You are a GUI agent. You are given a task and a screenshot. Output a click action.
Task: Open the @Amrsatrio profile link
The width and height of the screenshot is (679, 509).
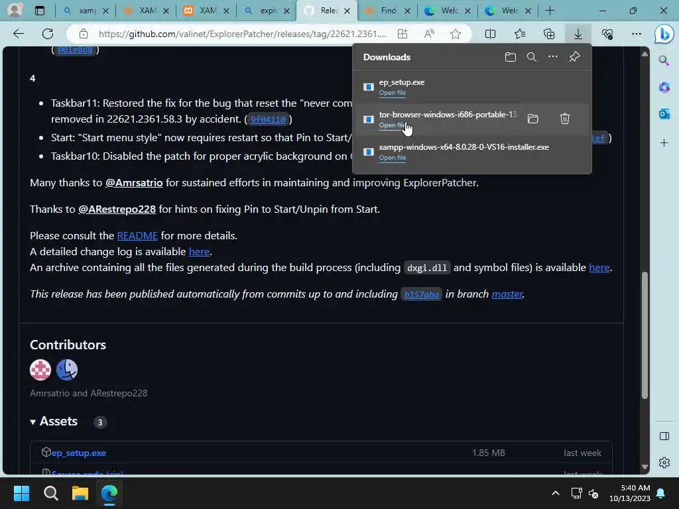coord(134,183)
